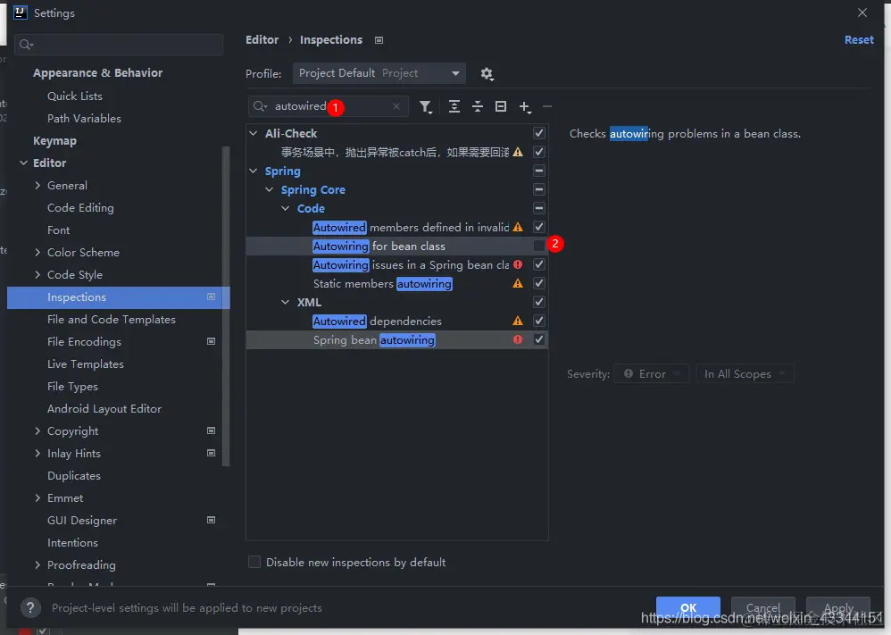Image resolution: width=891 pixels, height=635 pixels.
Task: Open the Severity Error dropdown
Action: pyautogui.click(x=651, y=373)
